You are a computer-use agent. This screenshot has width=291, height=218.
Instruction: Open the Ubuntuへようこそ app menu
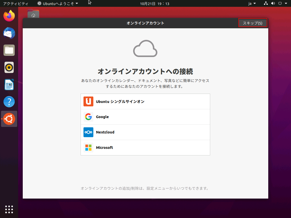pyautogui.click(x=58, y=4)
